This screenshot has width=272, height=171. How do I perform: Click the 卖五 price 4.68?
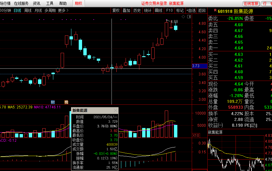[239, 25]
